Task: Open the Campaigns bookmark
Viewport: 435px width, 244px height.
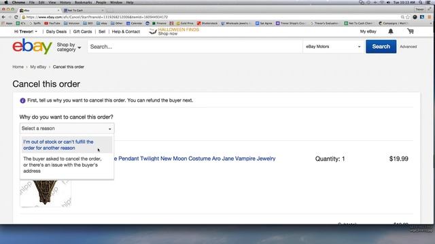Action: (x=393, y=23)
